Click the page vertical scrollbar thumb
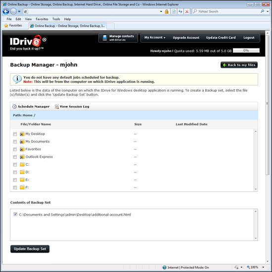The height and width of the screenshot is (272, 272). tap(268, 105)
